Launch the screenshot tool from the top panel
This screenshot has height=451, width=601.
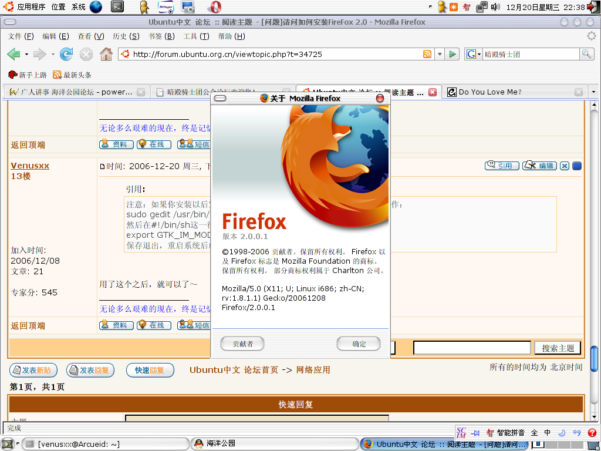tap(188, 7)
